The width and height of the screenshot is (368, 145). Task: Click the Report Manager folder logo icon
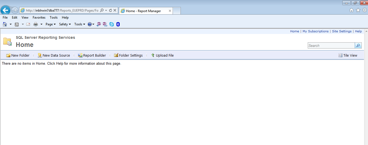(7, 42)
